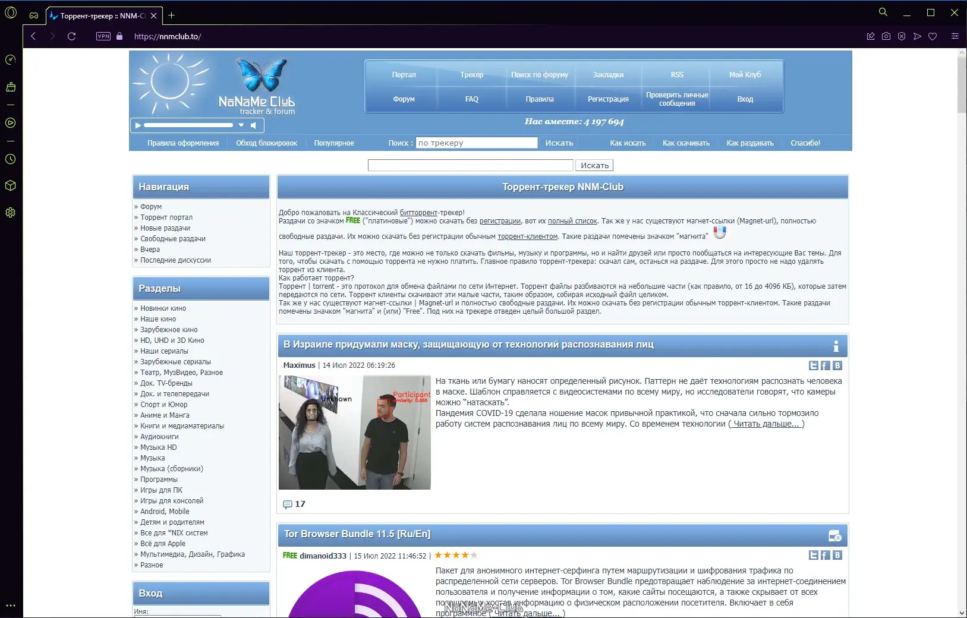Share Israel mask news on Twitter
Screen dimensions: 967x618
814,365
